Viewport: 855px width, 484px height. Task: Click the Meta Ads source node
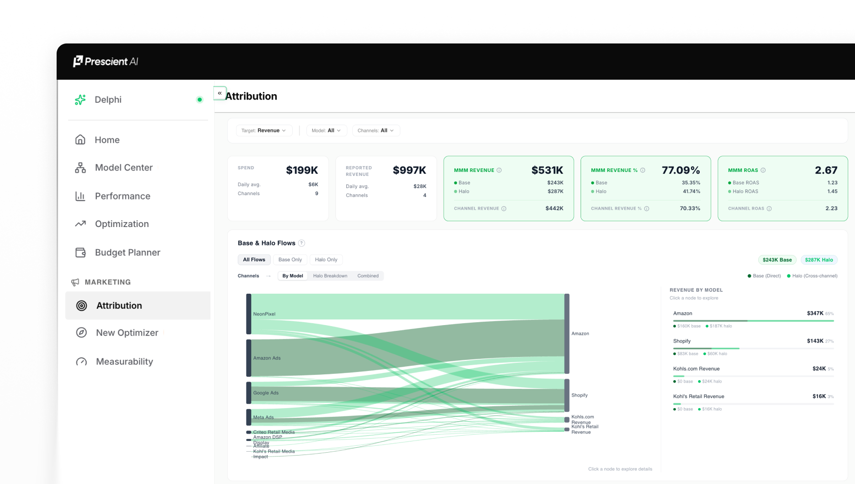click(249, 417)
